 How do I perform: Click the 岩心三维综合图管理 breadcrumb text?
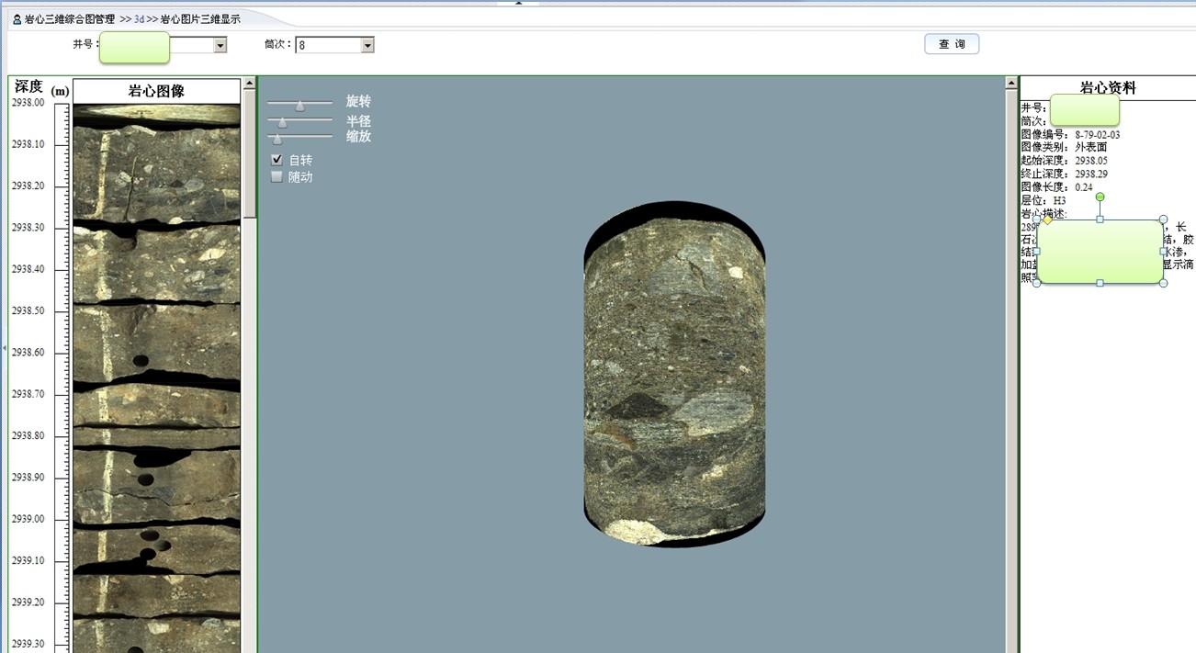[x=70, y=19]
